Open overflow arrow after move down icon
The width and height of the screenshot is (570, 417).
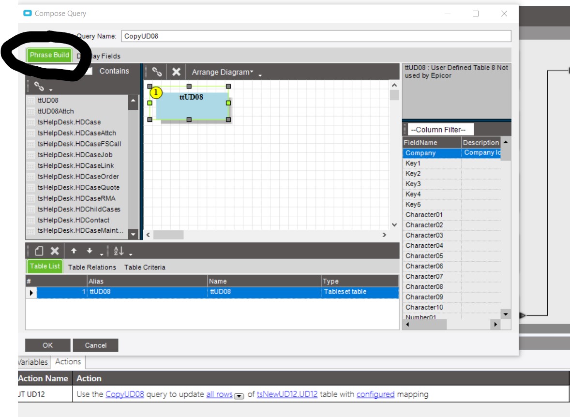click(102, 254)
